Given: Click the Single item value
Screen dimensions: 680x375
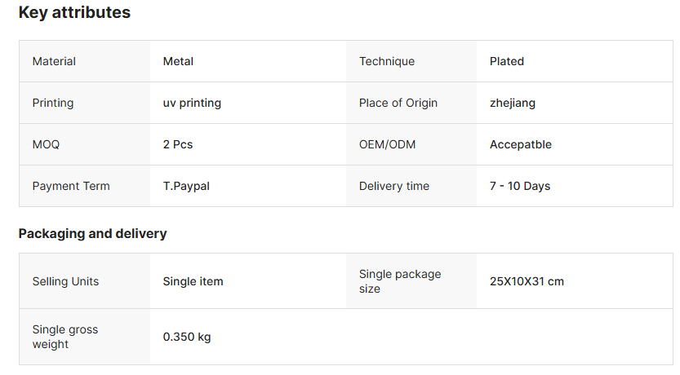Looking at the screenshot, I should click(x=193, y=281).
